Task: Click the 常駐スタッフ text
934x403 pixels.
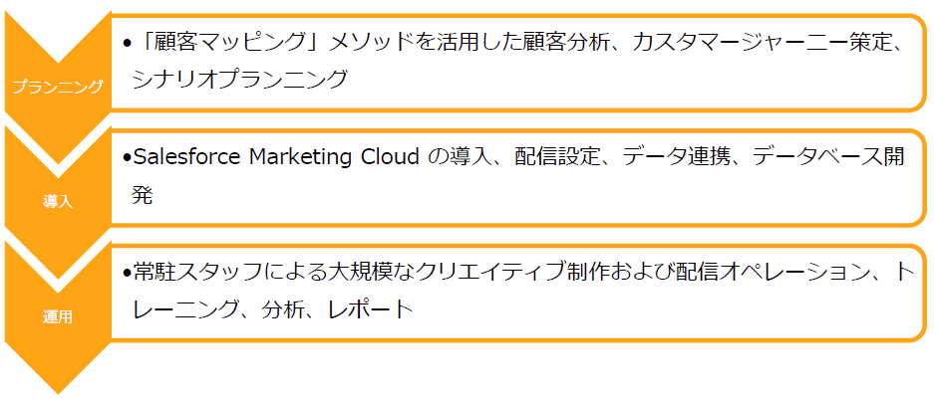Action: tap(197, 273)
